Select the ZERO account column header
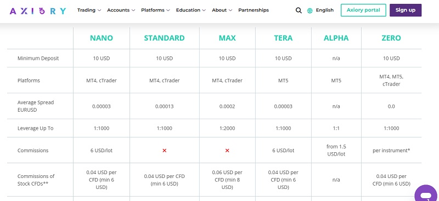This screenshot has width=439, height=201. coord(391,38)
